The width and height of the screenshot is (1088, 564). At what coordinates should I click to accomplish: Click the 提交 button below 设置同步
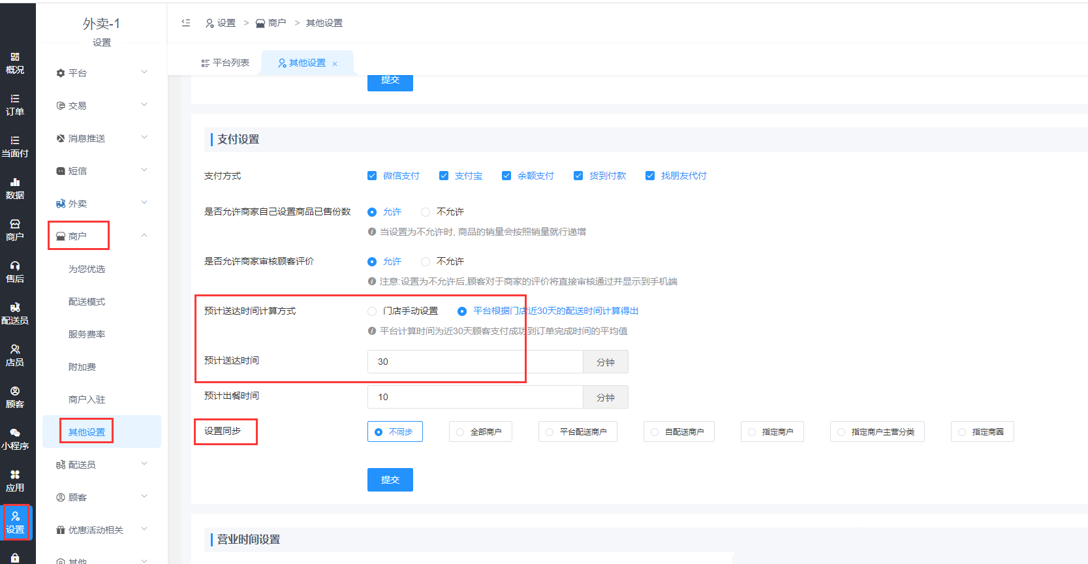(x=390, y=480)
